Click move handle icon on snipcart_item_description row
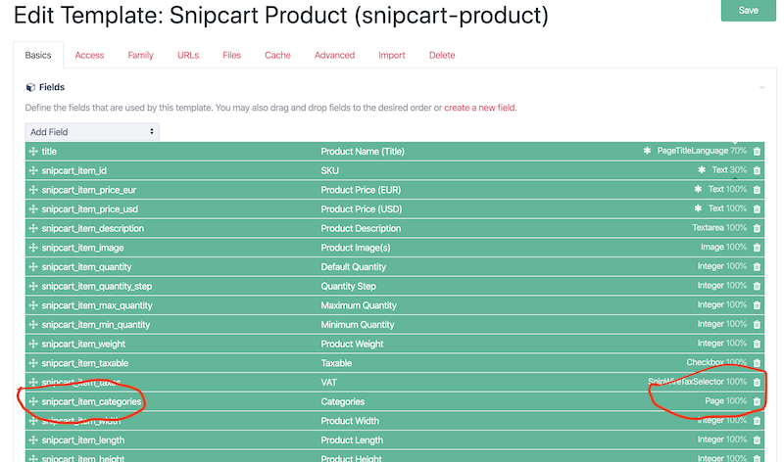Image resolution: width=784 pixels, height=462 pixels. click(33, 228)
